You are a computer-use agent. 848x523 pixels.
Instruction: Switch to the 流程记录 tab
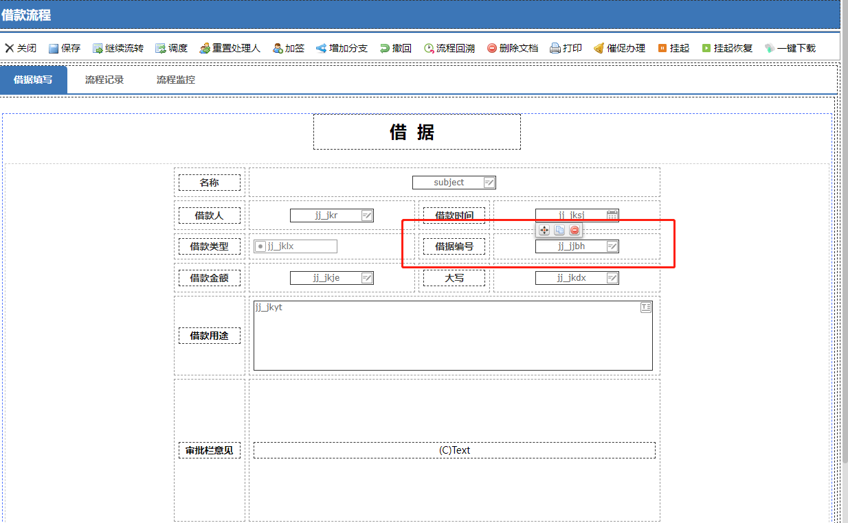pos(104,80)
